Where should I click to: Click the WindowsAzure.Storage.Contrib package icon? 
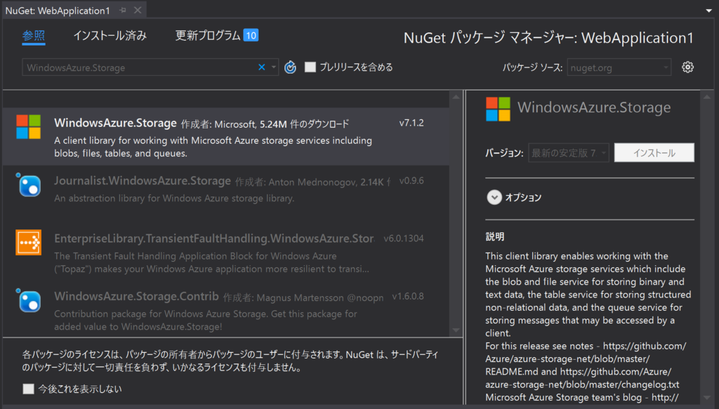tap(28, 300)
